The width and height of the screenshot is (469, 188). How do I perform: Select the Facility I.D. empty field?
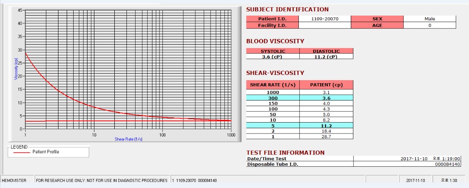tap(324, 26)
